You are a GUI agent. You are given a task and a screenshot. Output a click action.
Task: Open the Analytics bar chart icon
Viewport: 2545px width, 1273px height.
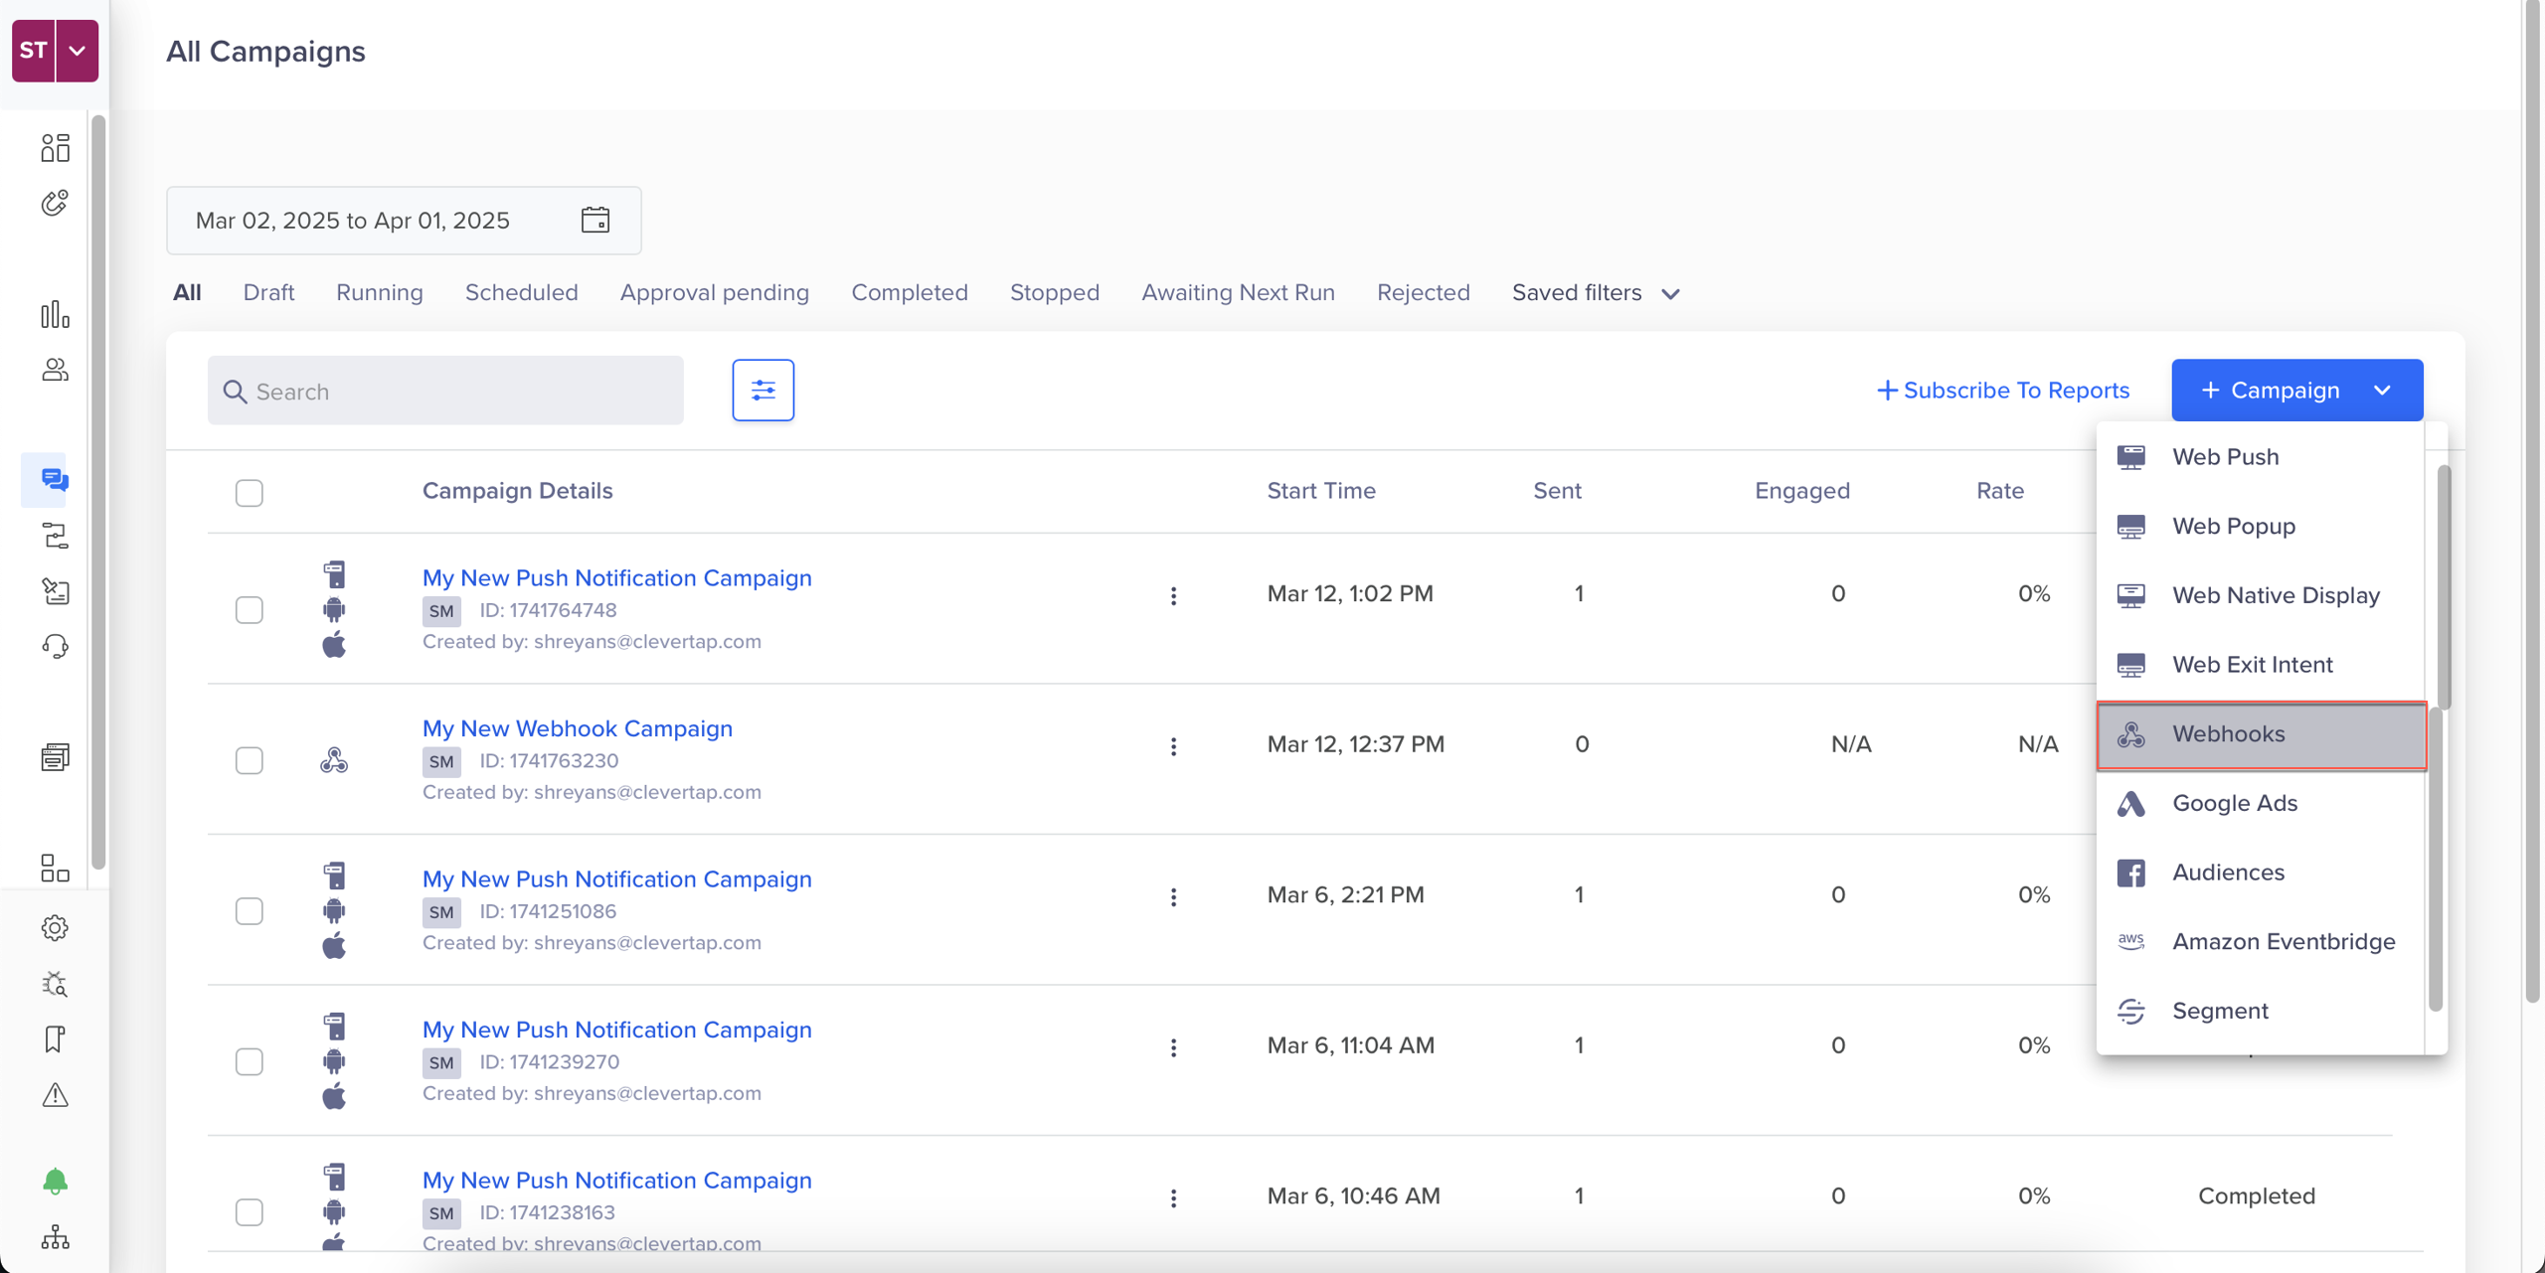[x=55, y=315]
